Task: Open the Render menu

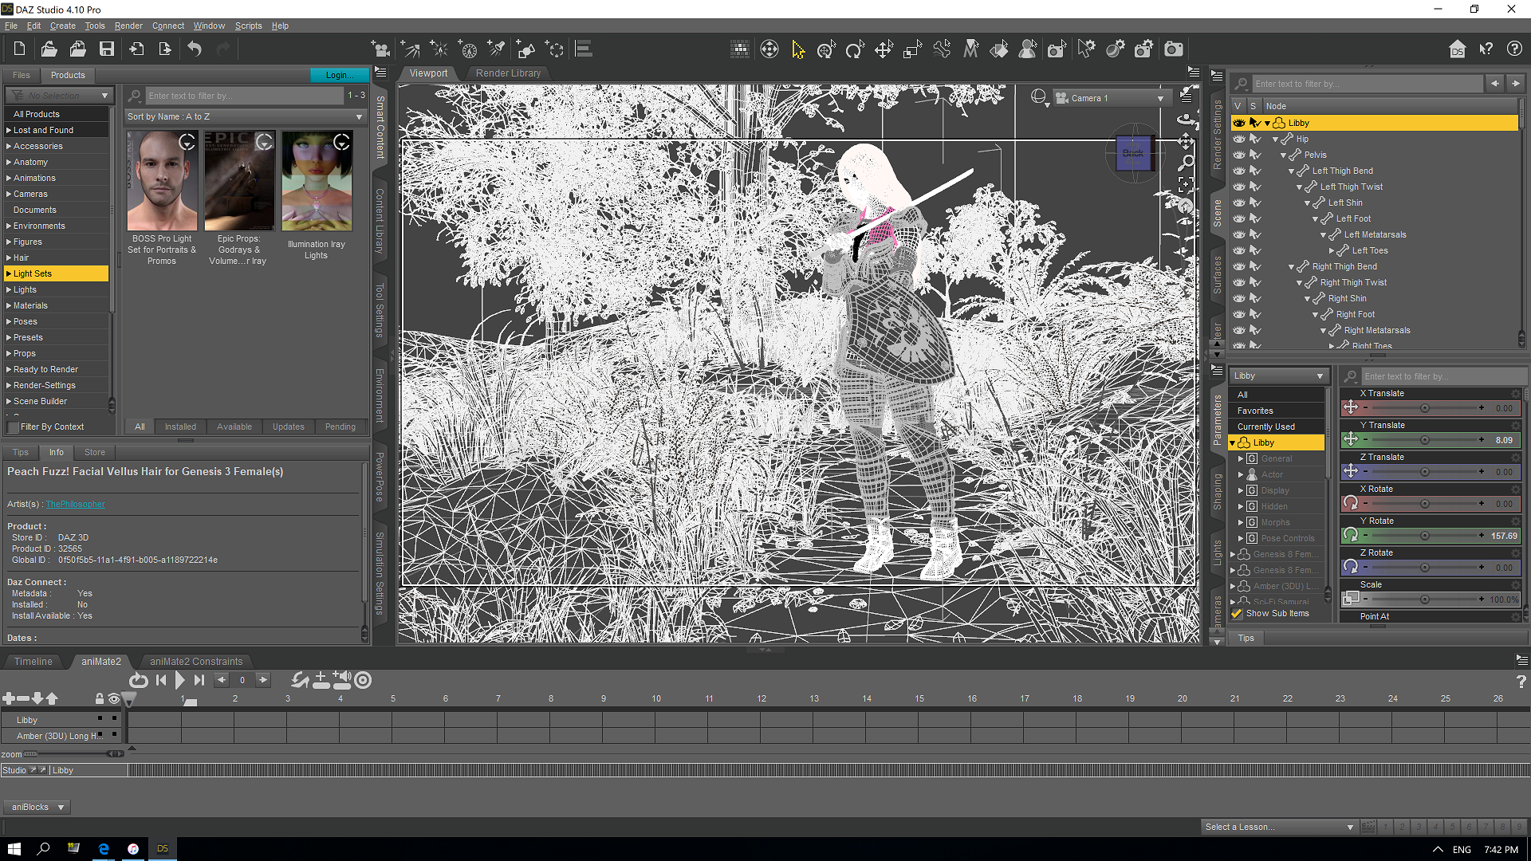Action: (x=128, y=26)
